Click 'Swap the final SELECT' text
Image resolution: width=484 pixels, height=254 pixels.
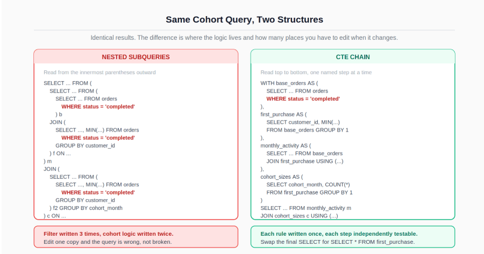(338, 242)
